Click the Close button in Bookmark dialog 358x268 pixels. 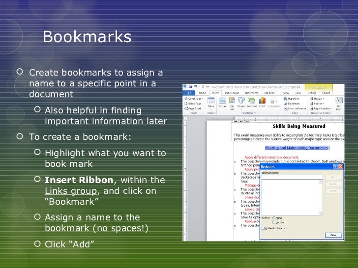pos(333,235)
